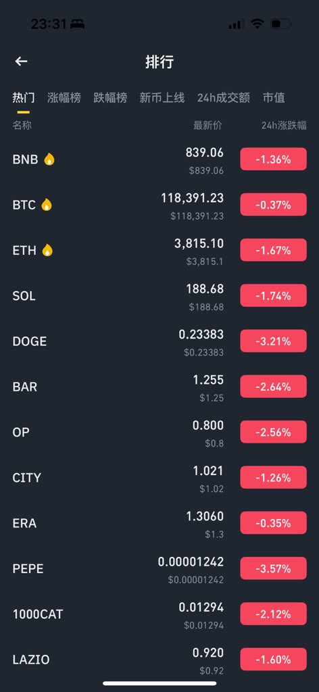319x692 pixels.
Task: Select the 1000CAT listing
Action: pos(159,614)
